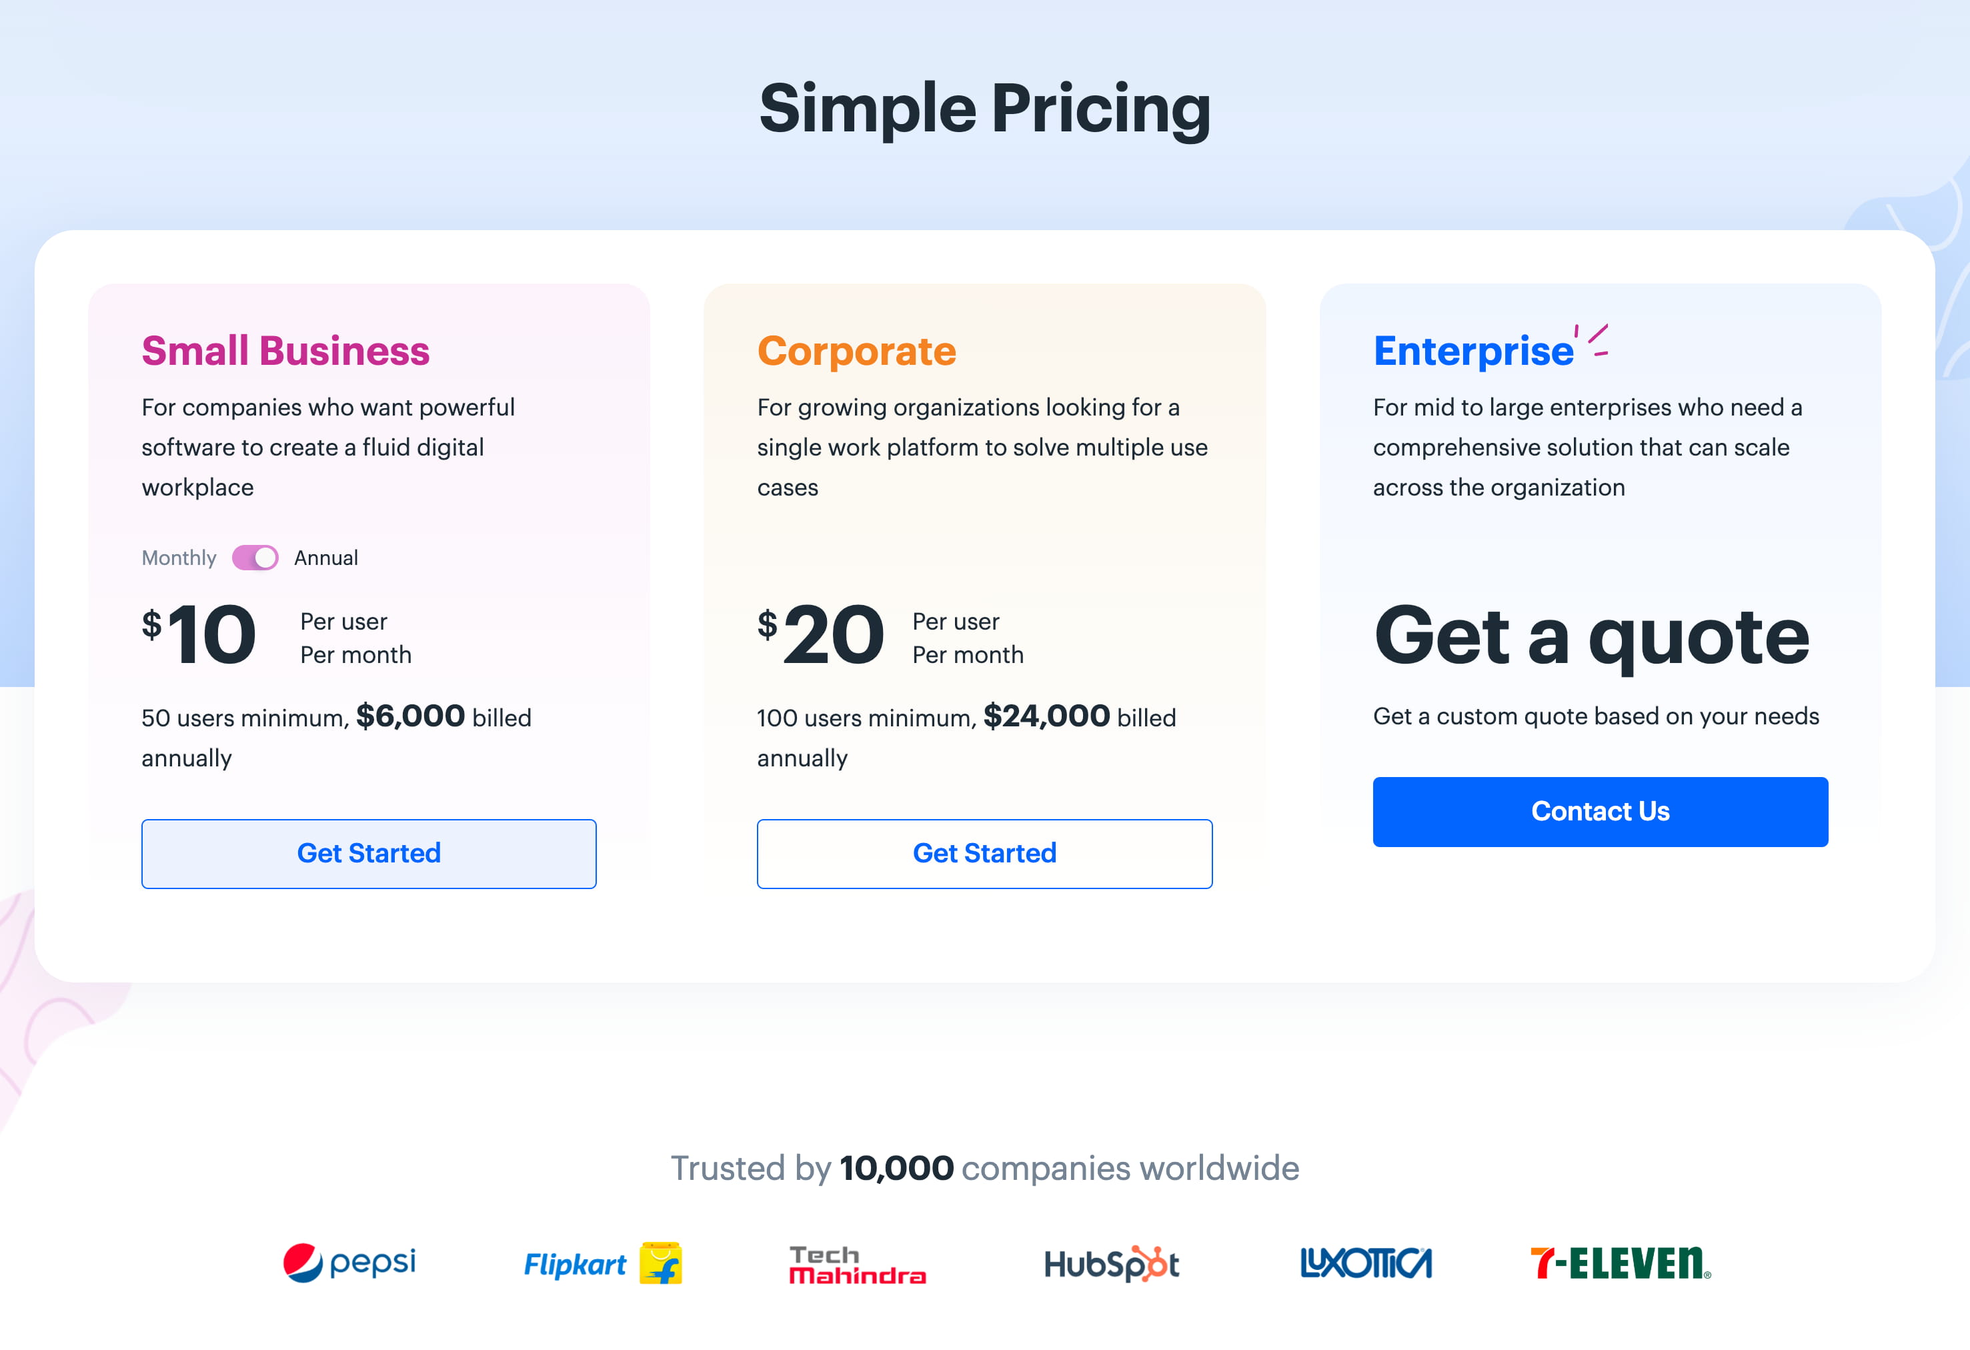
Task: Click Get Started under Small Business
Action: coord(369,854)
